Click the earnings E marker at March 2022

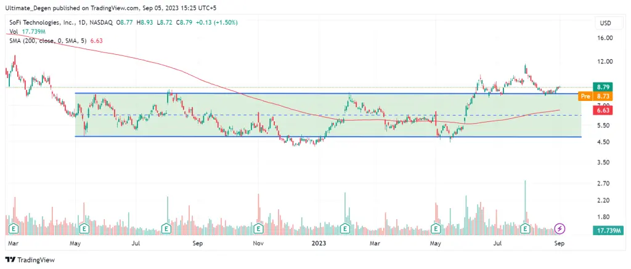pyautogui.click(x=14, y=229)
